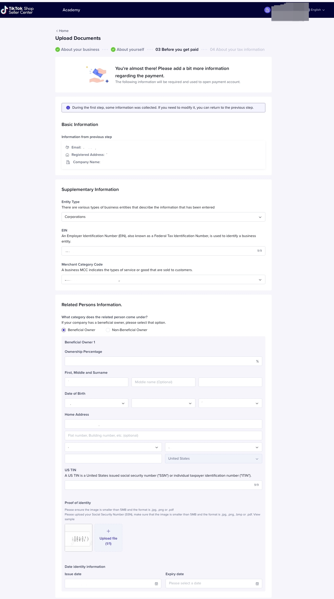Open the Expiry date calendar icon
Screen dimensions: 334x599
(257, 584)
